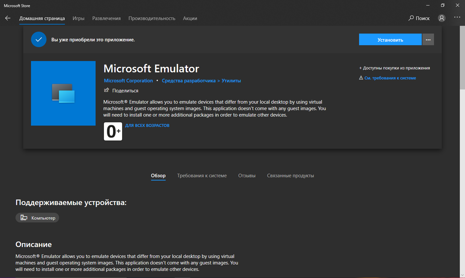
Task: Open the Отзывы tab
Action: 247,176
